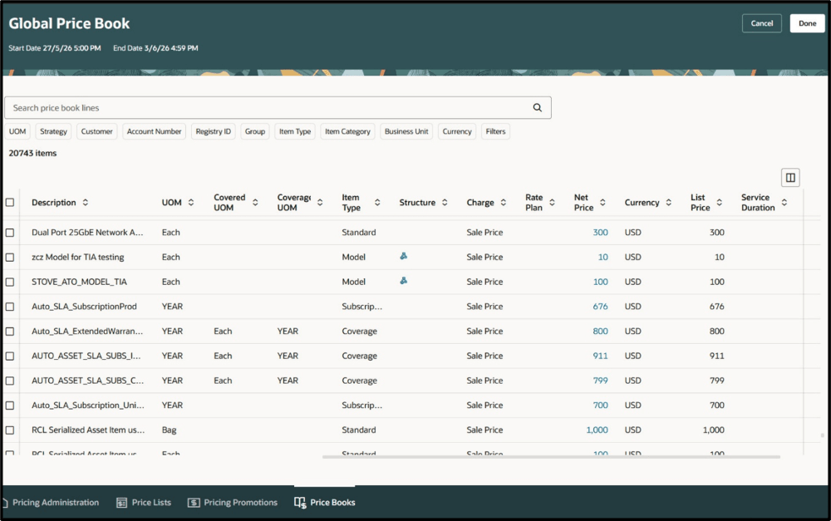The width and height of the screenshot is (831, 521).
Task: Sort by Structure column
Action: coord(445,203)
